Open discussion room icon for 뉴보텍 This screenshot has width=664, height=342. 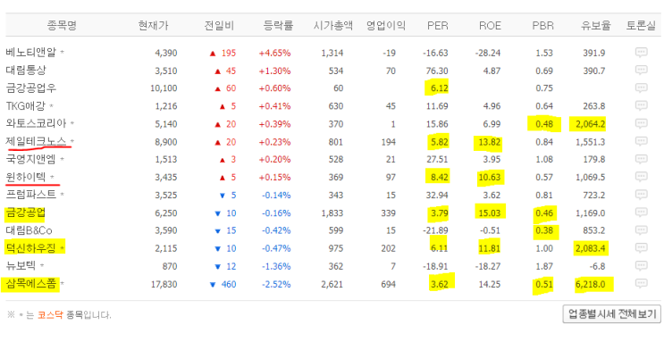(641, 266)
